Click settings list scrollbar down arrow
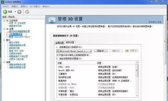This screenshot has height=101, width=168. tap(137, 96)
